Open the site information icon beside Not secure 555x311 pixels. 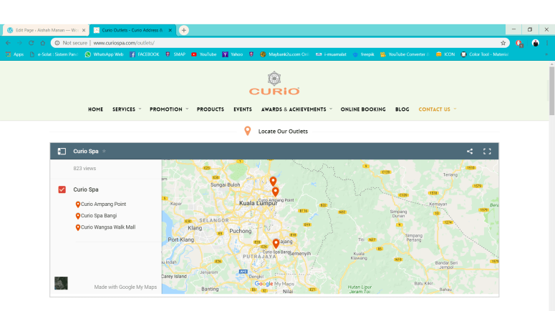[x=57, y=43]
